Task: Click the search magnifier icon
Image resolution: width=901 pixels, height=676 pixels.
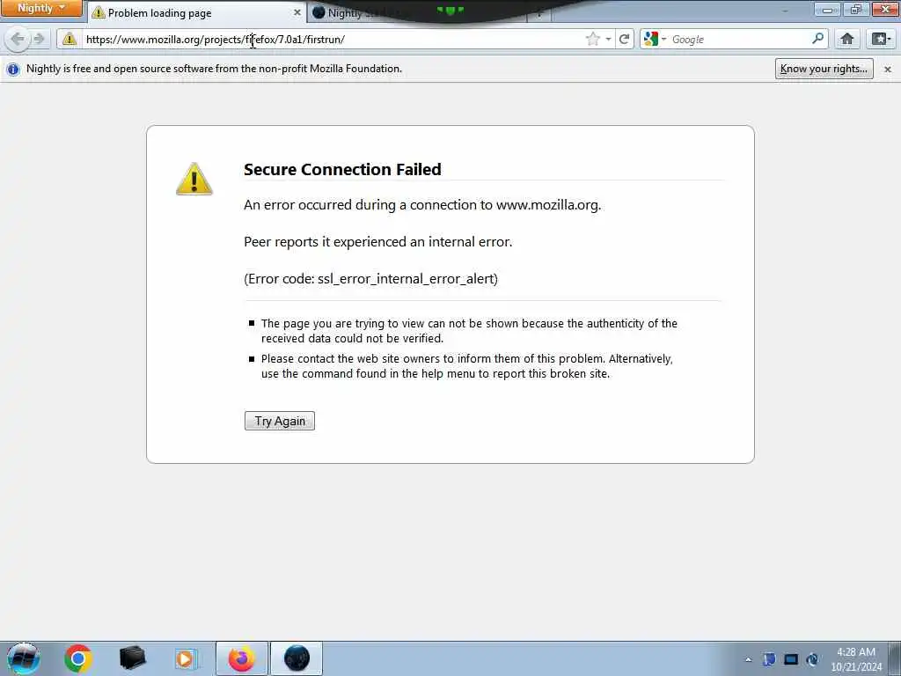Action: click(x=817, y=39)
